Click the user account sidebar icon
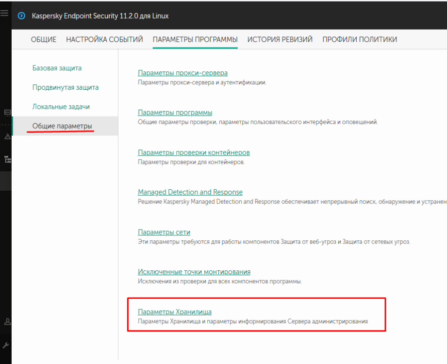This screenshot has height=364, width=447. [8, 322]
